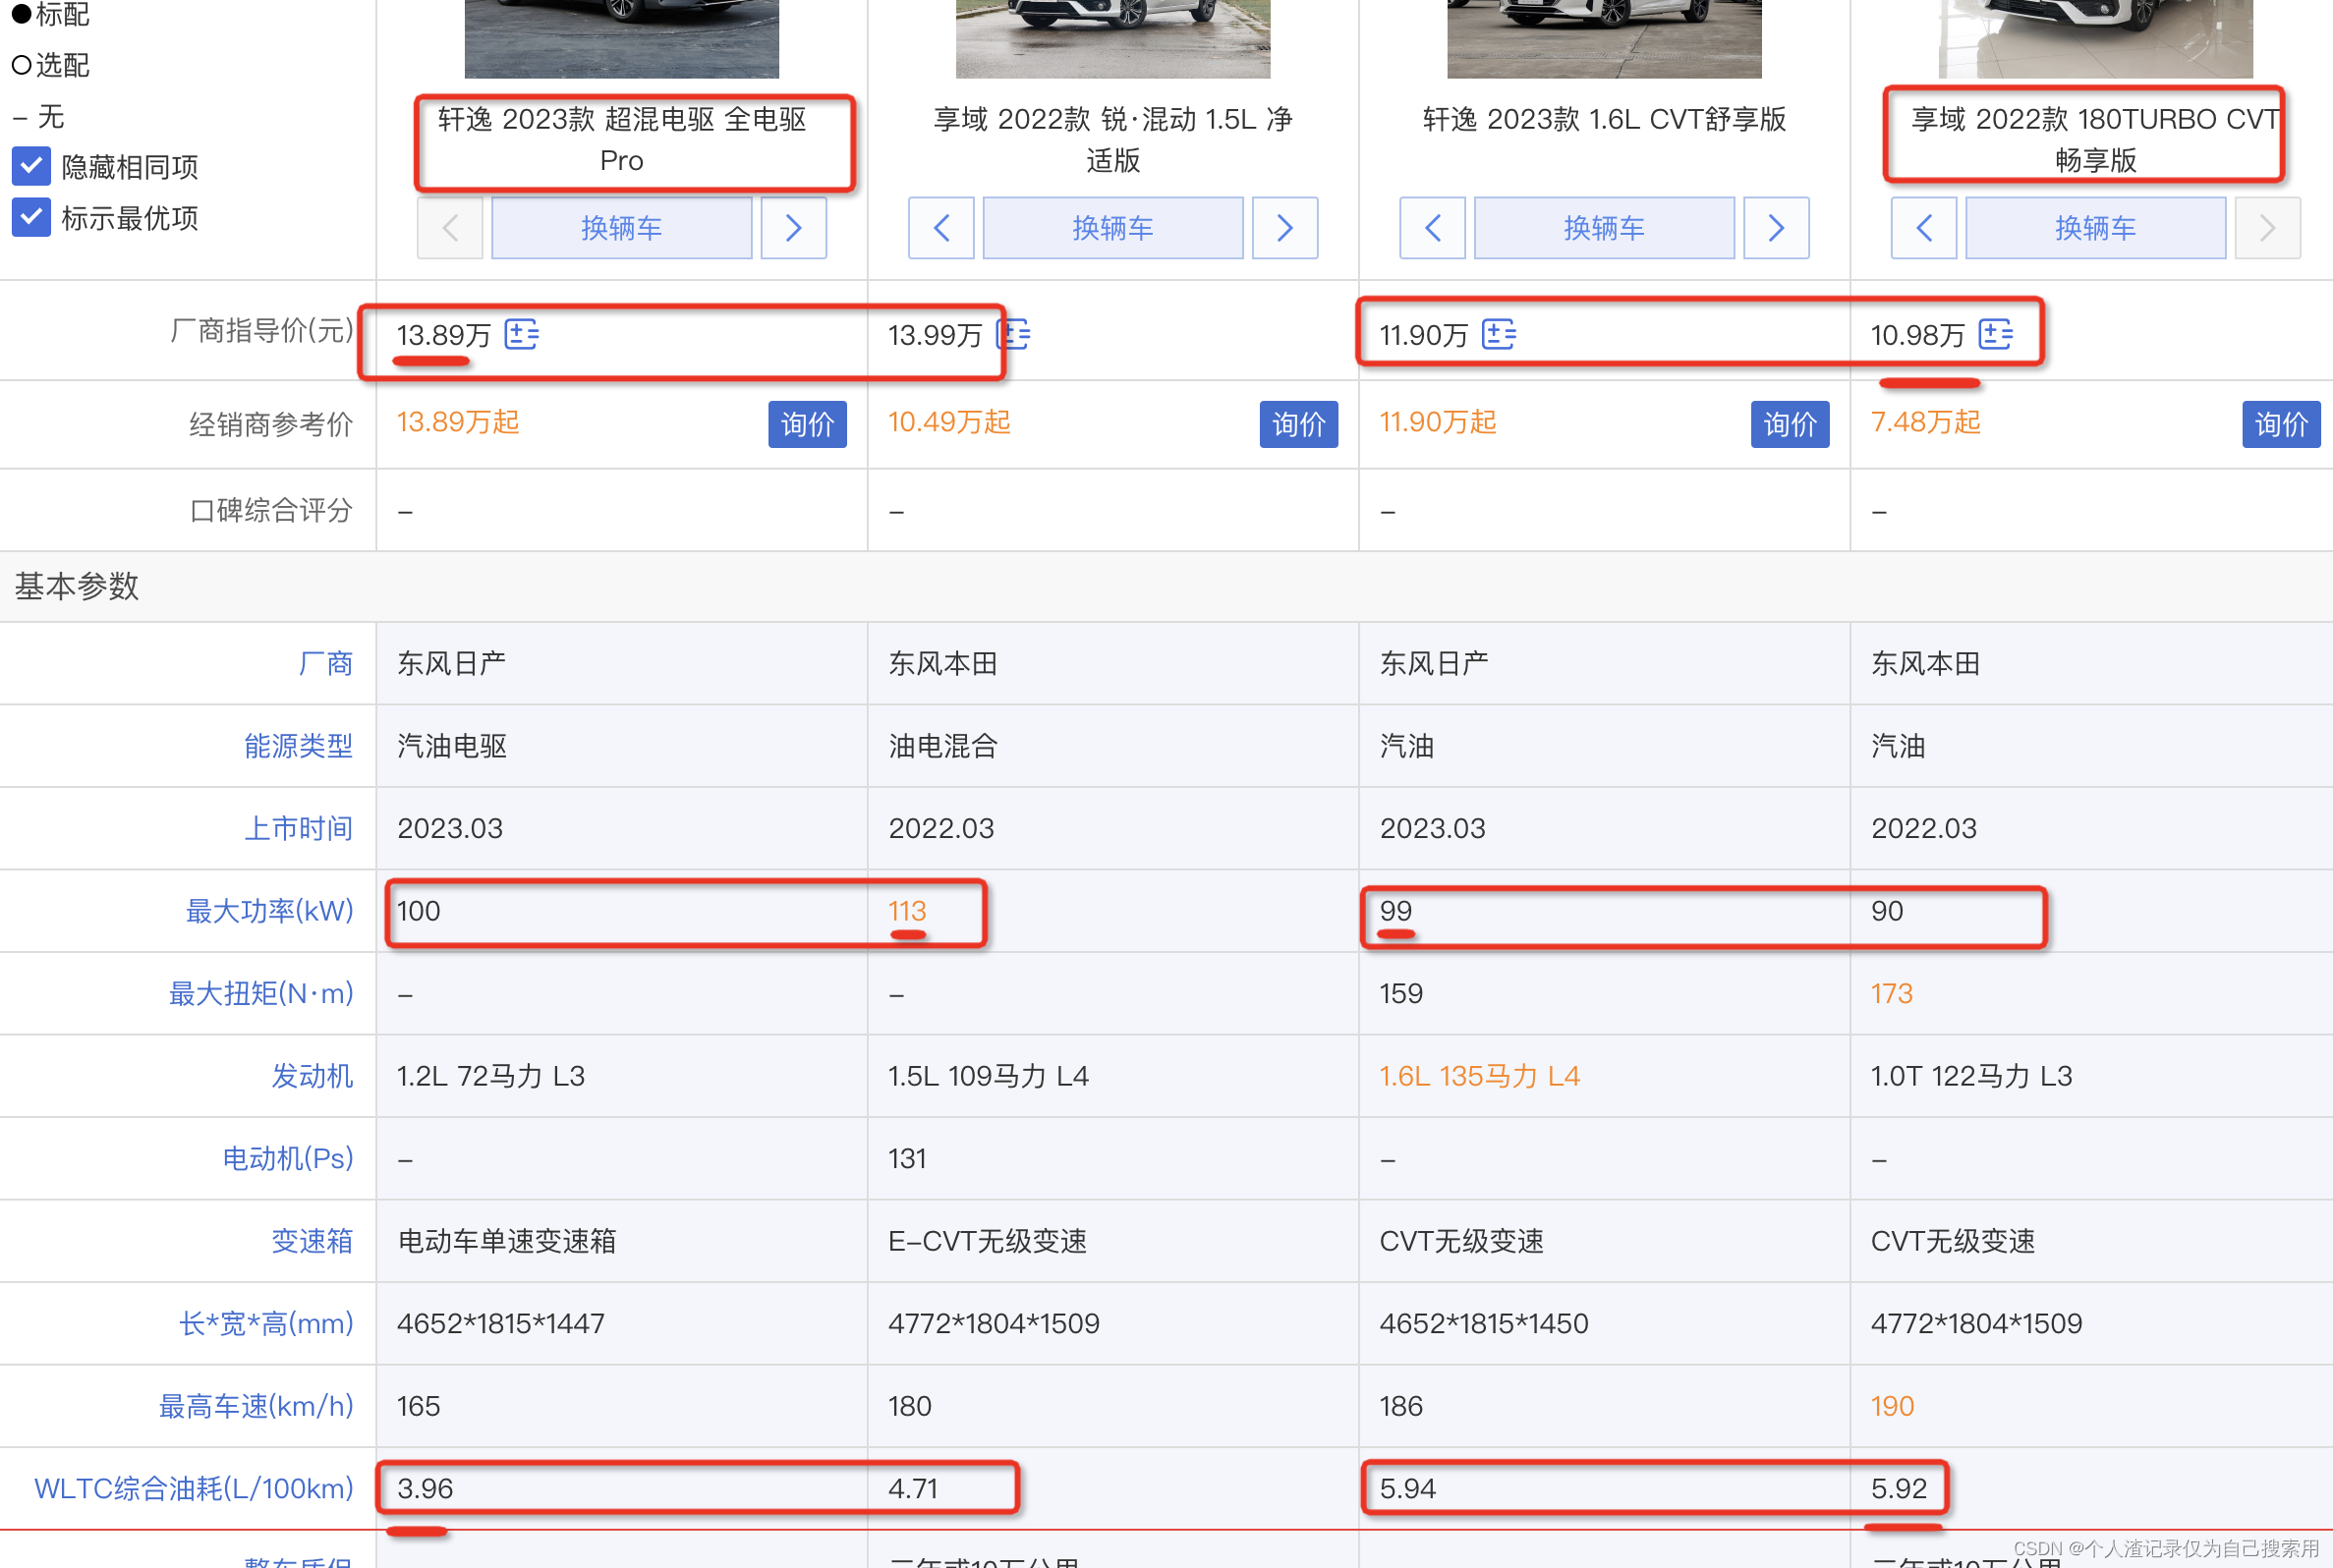2333x1568 pixels.
Task: Click next arrow for the third car column
Action: point(1775,228)
